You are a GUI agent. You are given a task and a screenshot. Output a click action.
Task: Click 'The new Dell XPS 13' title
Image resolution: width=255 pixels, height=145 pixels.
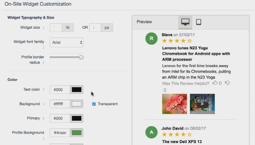point(182,142)
